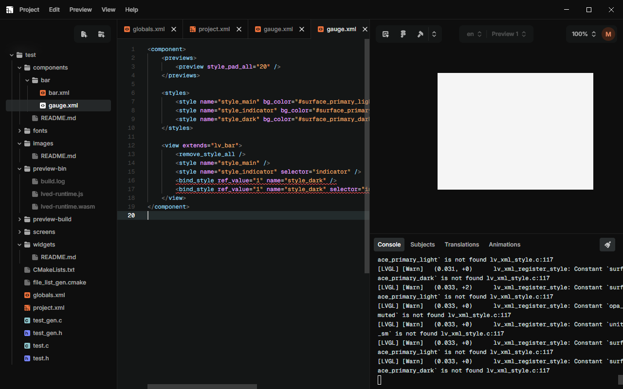Viewport: 623px width, 389px height.
Task: Select lved-runtime.wasm in the file tree
Action: coord(58,207)
